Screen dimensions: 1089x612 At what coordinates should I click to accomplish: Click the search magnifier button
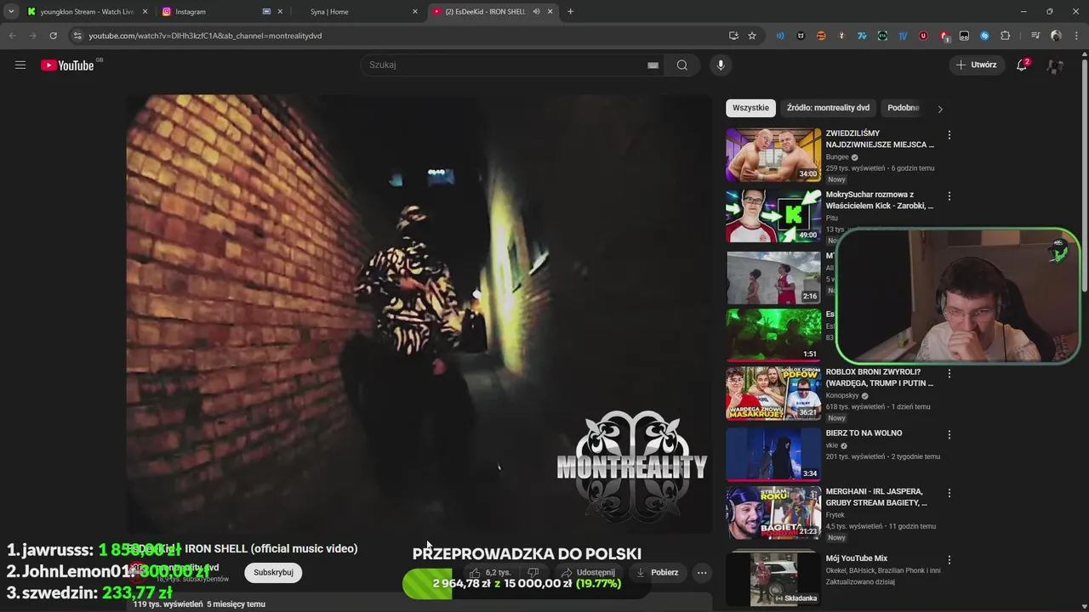[x=681, y=65]
